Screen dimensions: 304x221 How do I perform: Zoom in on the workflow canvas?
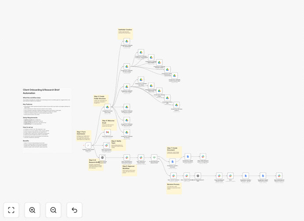32,210
